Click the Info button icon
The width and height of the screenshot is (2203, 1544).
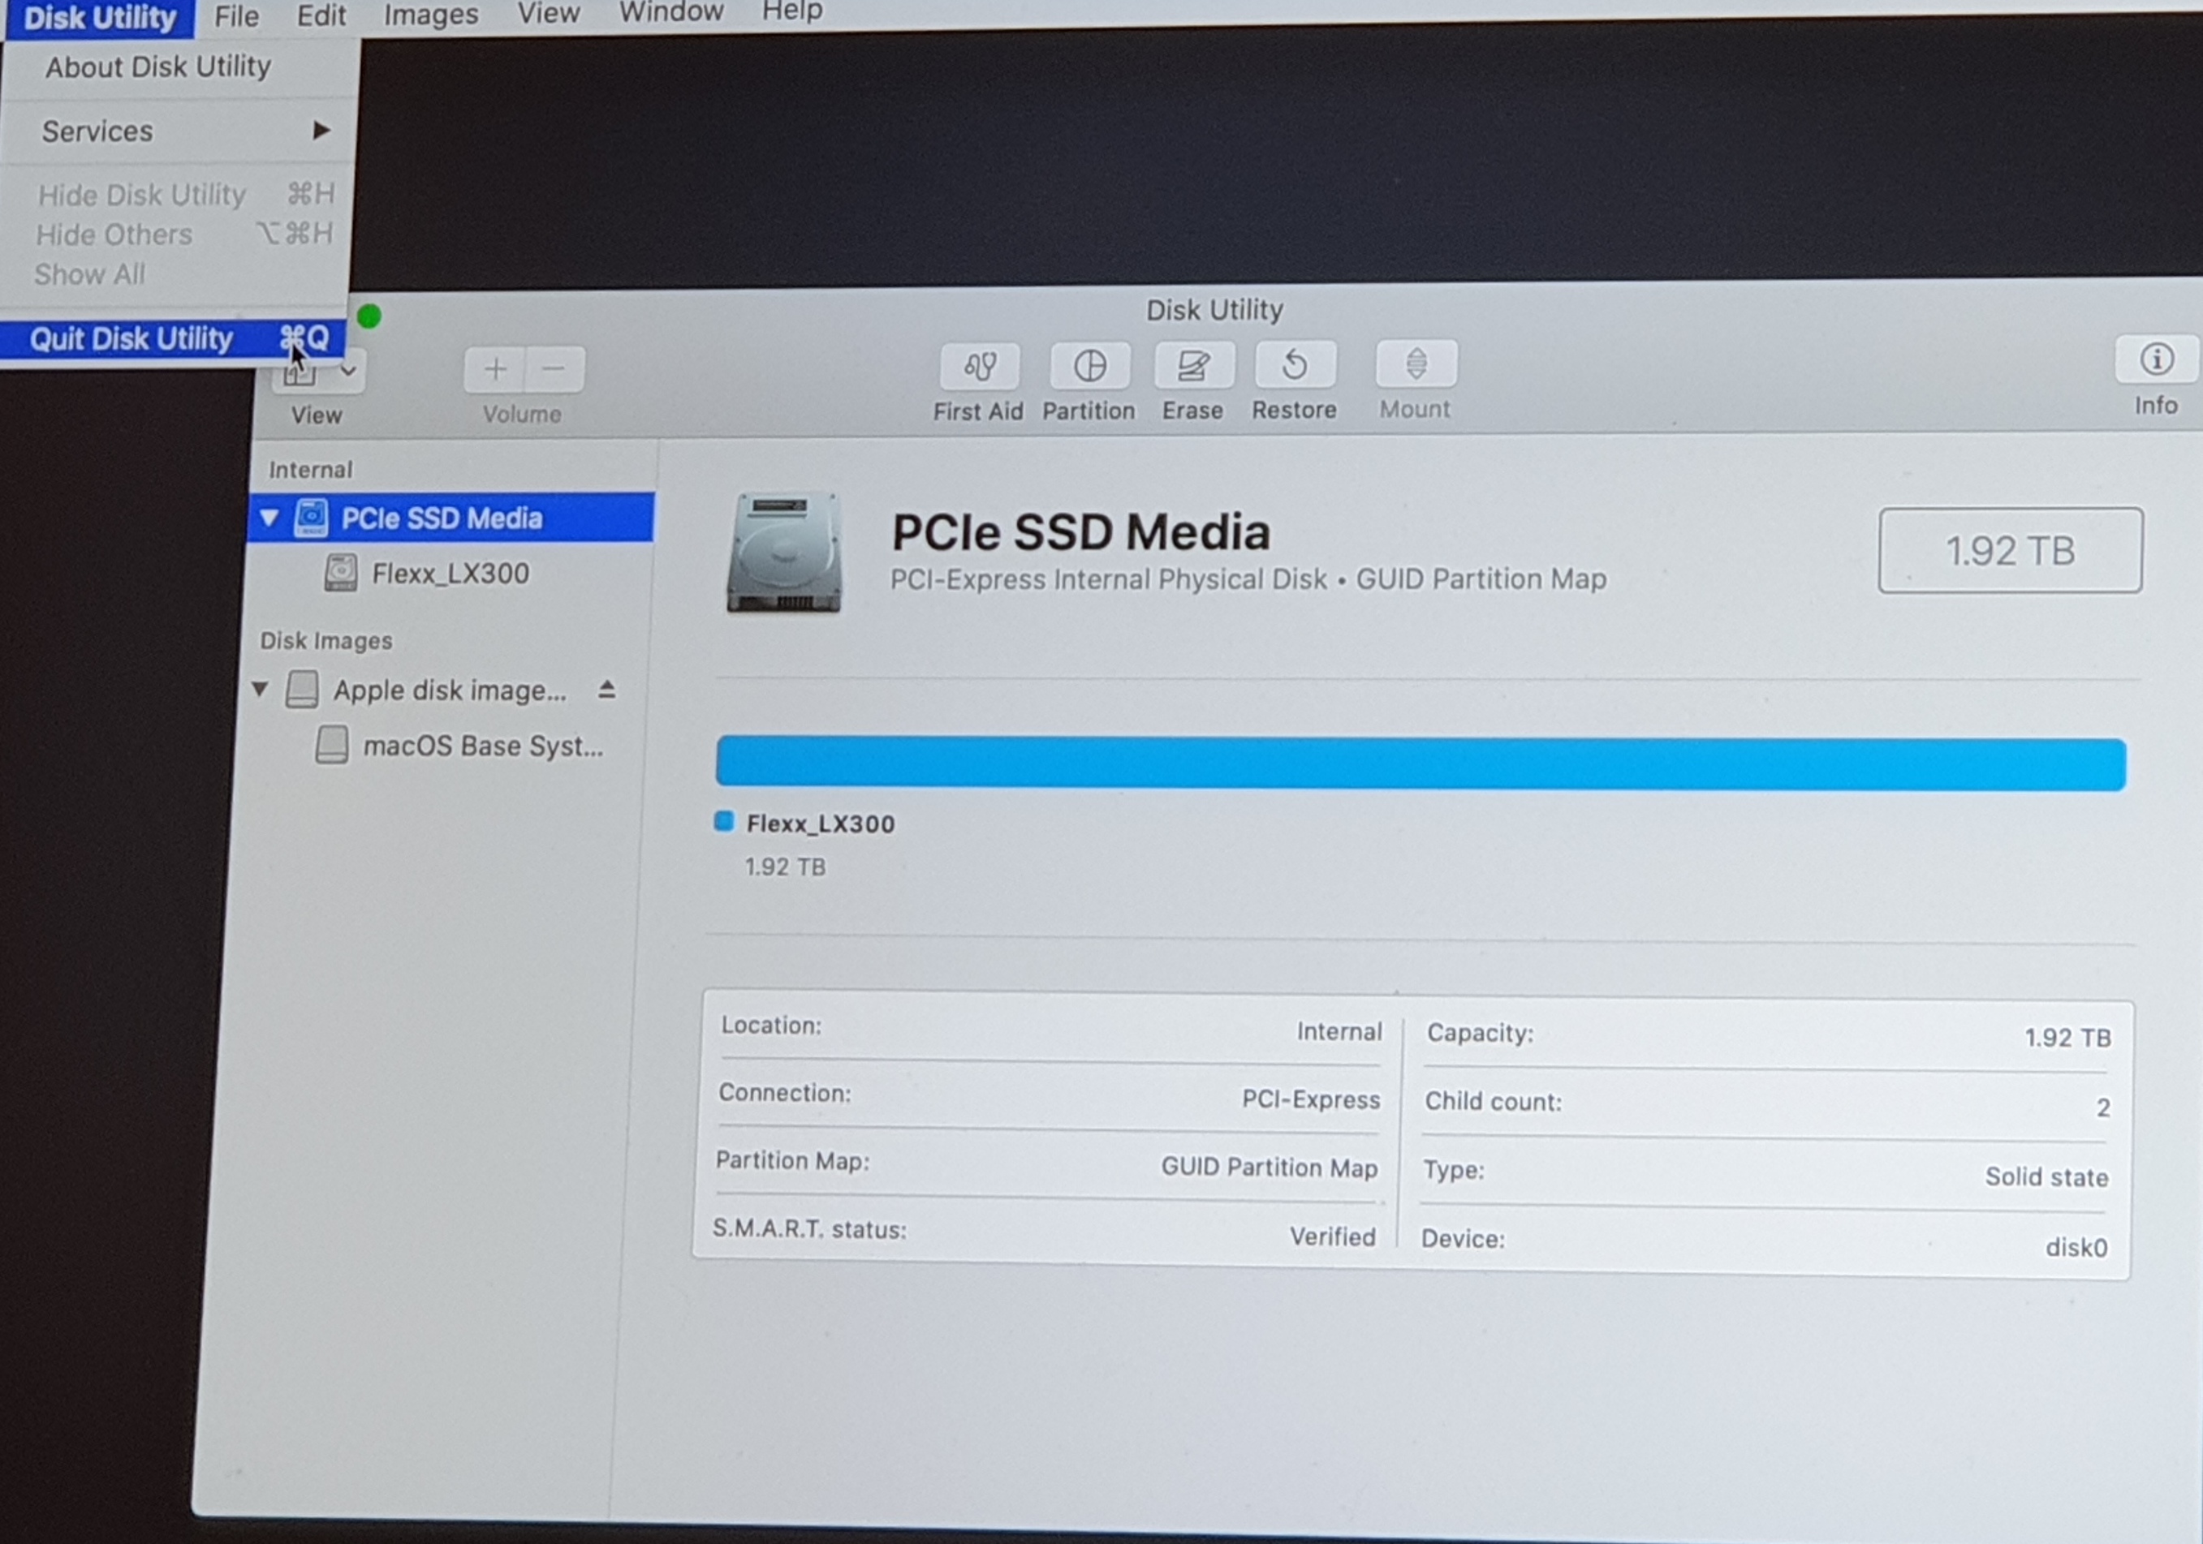(x=2156, y=360)
